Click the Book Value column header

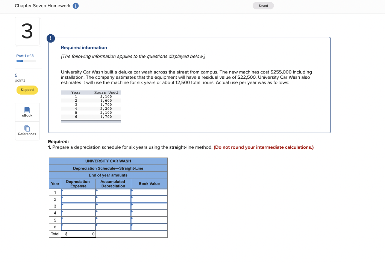(149, 184)
